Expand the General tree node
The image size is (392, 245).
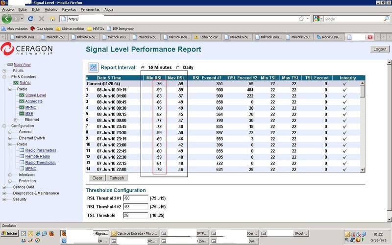[10, 132]
